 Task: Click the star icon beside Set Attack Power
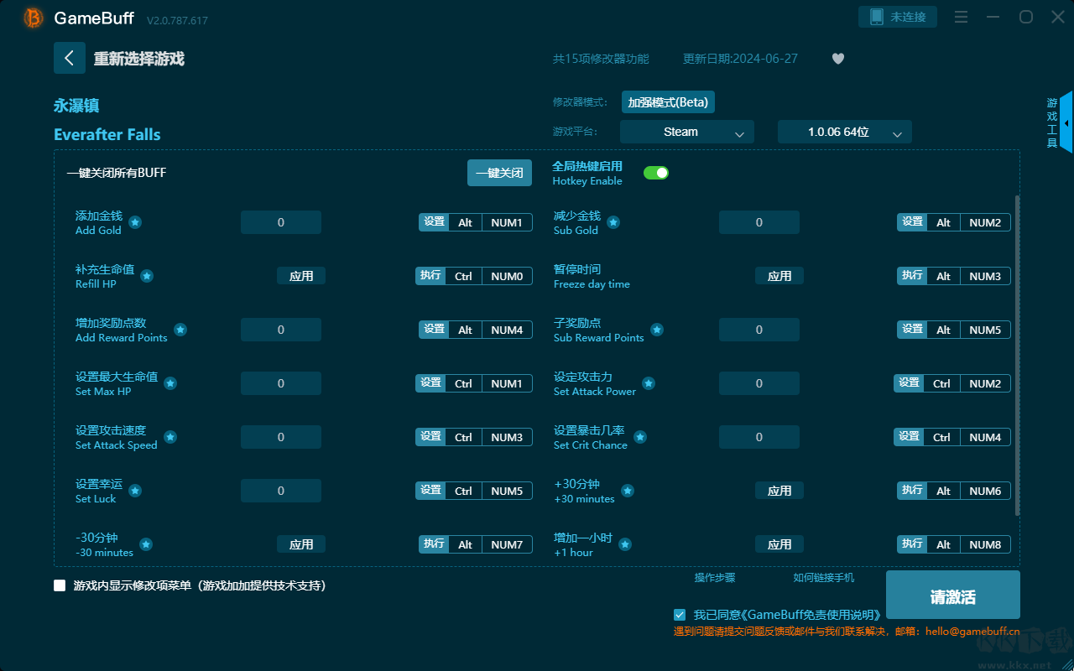pyautogui.click(x=649, y=383)
